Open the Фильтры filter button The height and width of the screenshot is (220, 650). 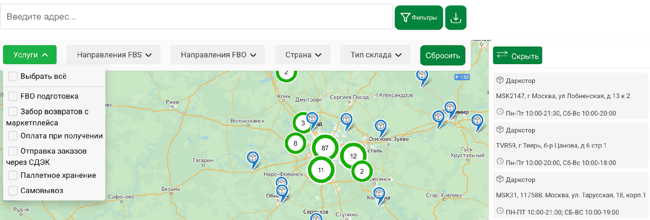pyautogui.click(x=419, y=17)
